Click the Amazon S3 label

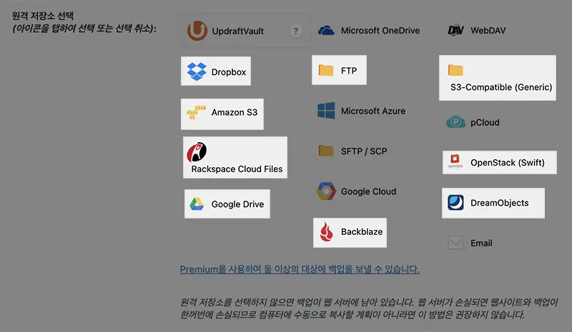coord(235,112)
